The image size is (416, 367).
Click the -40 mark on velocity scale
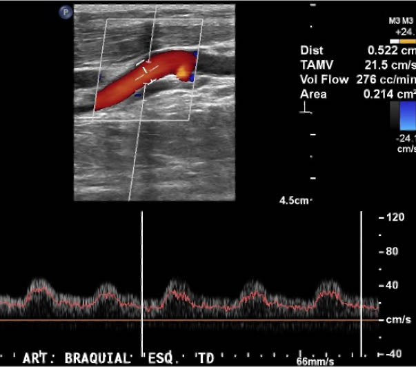(x=393, y=354)
